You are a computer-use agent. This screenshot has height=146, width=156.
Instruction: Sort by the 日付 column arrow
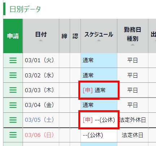(x=41, y=40)
